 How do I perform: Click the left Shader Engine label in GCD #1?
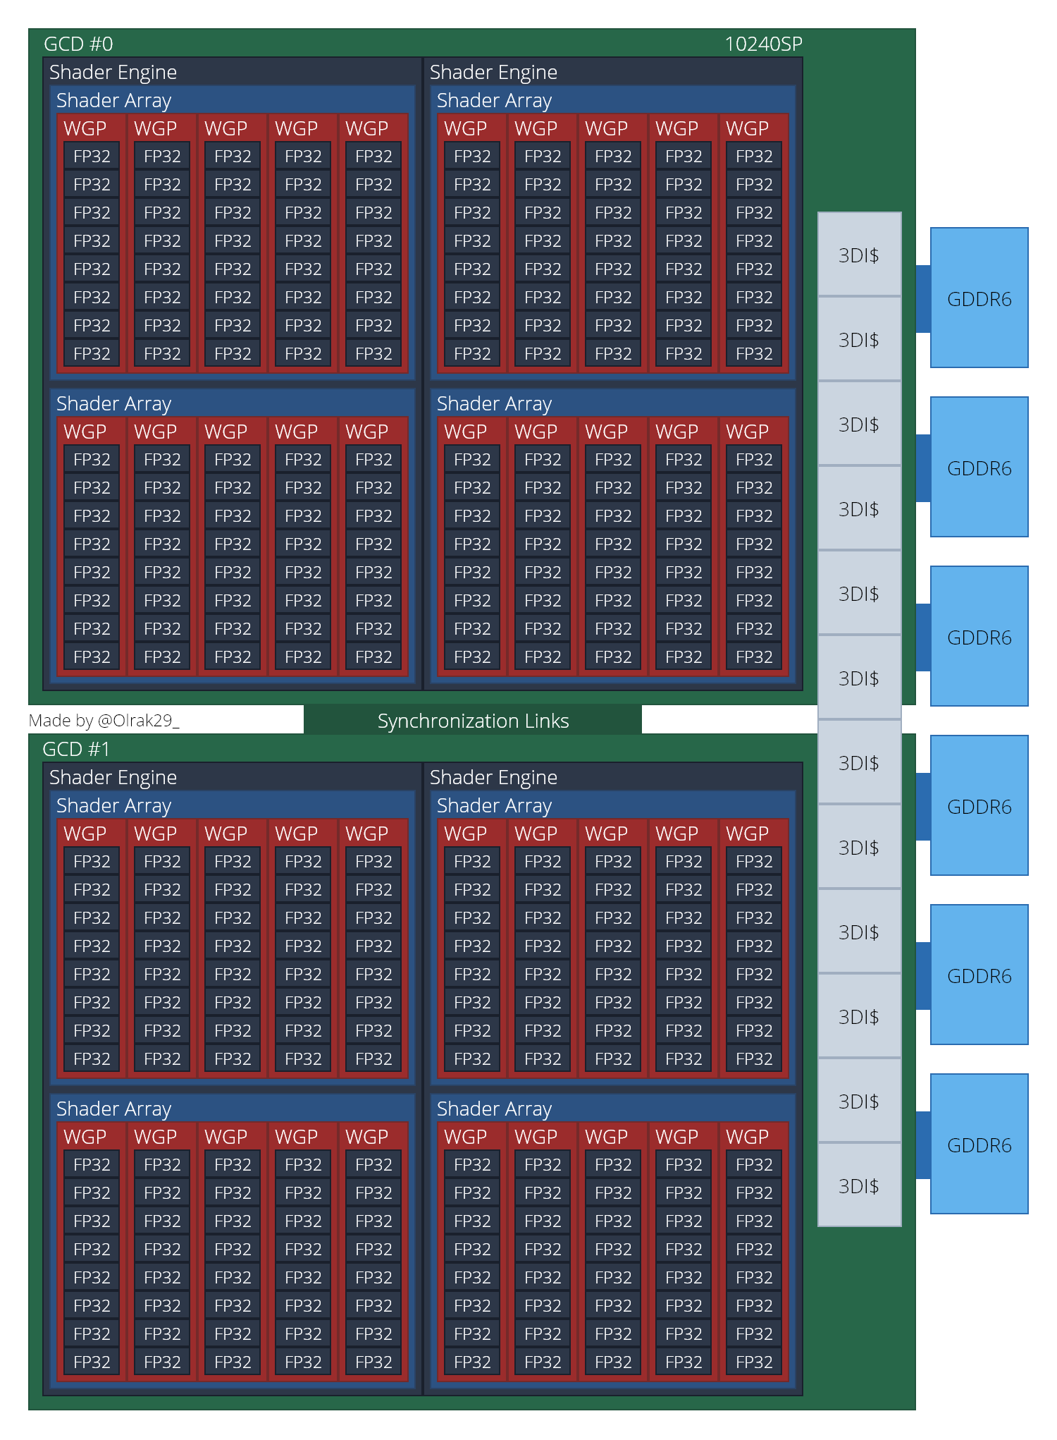[113, 777]
